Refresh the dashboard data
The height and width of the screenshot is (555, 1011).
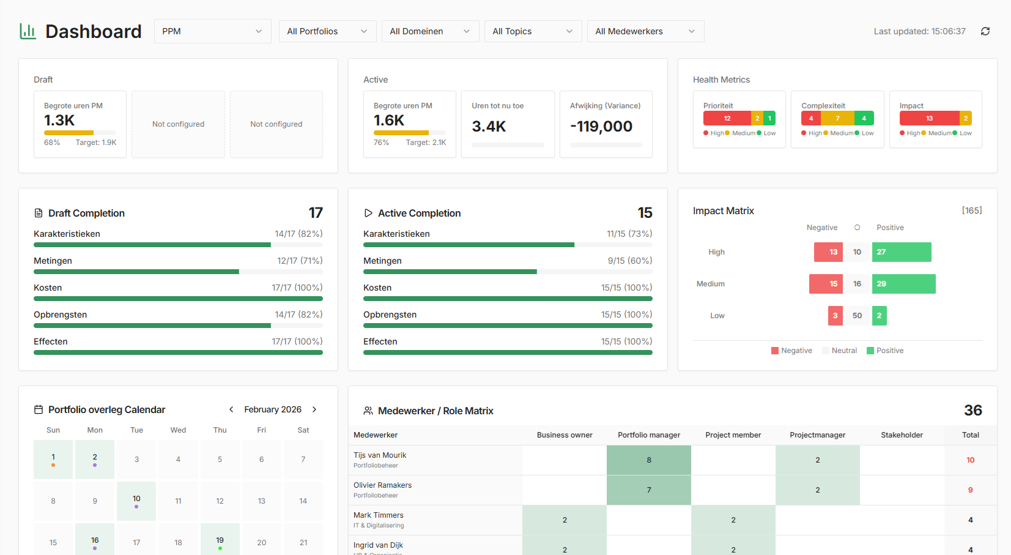[985, 31]
